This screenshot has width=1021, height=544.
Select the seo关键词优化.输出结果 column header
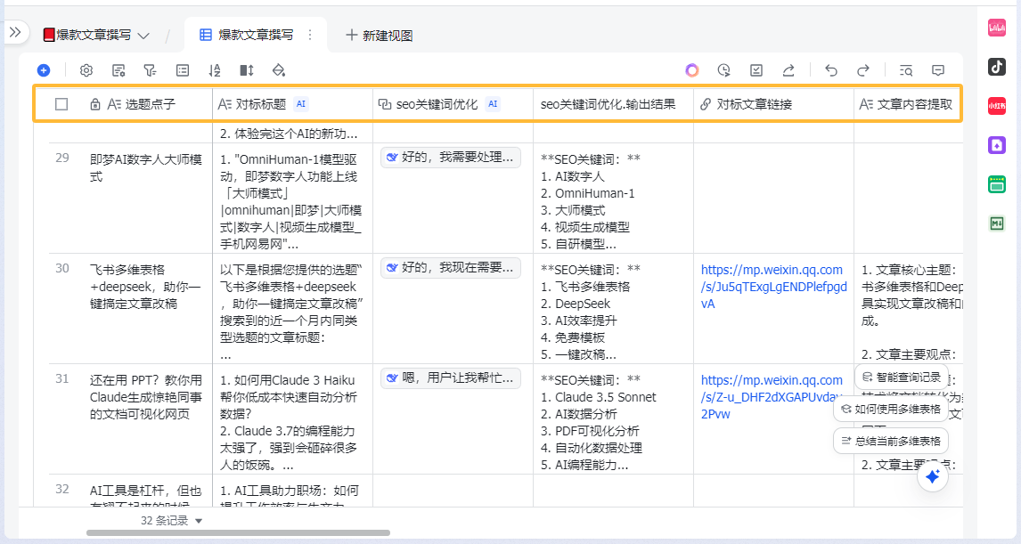(x=613, y=104)
